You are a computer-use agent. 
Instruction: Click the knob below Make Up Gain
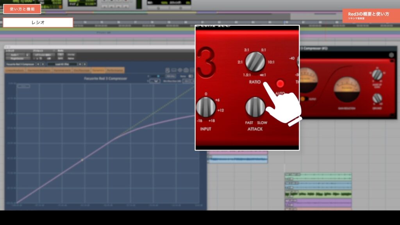pyautogui.click(x=377, y=98)
